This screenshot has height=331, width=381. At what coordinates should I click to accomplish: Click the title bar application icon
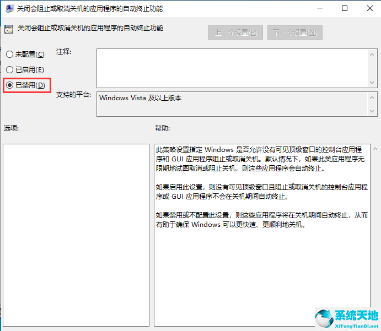pos(10,9)
